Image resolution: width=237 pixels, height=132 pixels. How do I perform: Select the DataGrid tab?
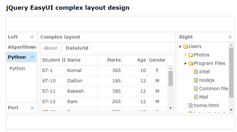[x=77, y=48]
